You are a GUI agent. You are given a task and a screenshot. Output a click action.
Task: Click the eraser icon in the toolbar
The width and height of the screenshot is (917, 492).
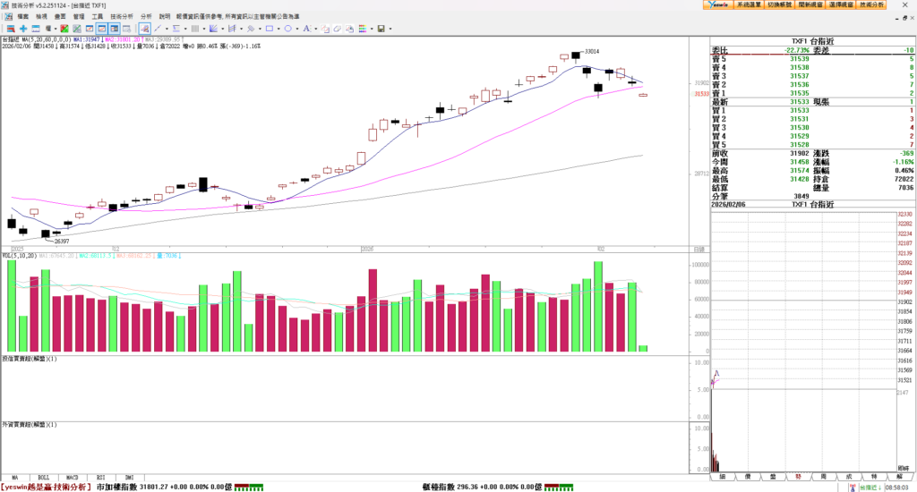pyautogui.click(x=338, y=29)
